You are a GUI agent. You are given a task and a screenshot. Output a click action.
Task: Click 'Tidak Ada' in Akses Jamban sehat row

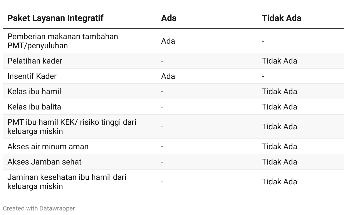coord(279,162)
